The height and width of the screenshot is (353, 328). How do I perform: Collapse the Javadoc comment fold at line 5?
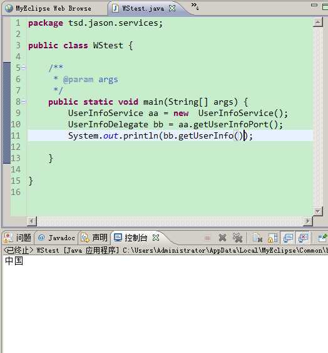[24, 67]
